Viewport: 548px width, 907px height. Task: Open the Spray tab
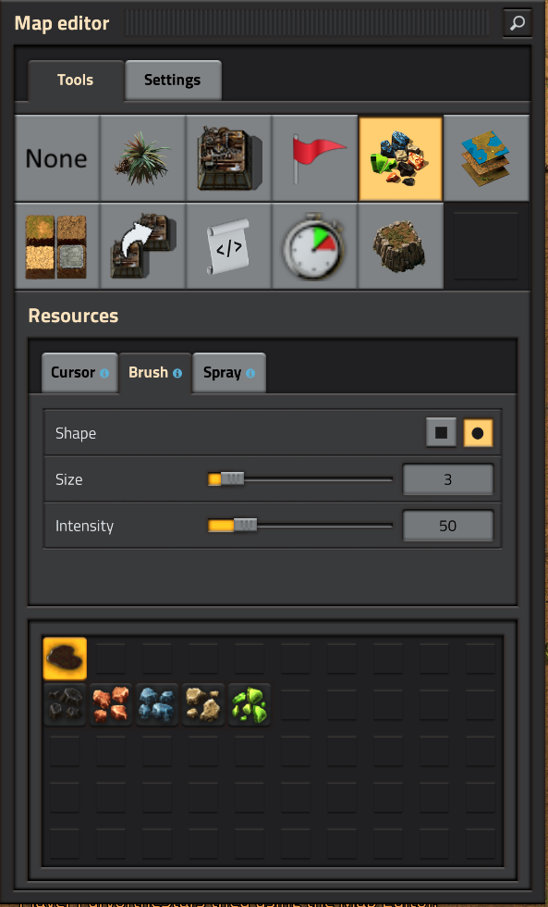228,372
